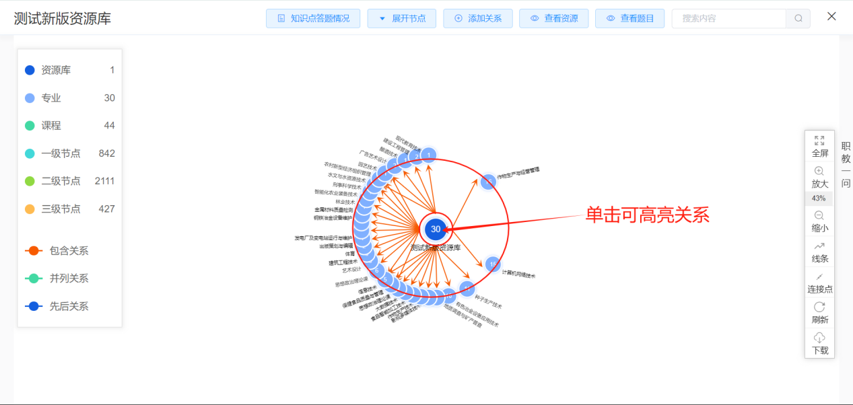Refresh the graph with the 刷新 icon

pos(819,312)
